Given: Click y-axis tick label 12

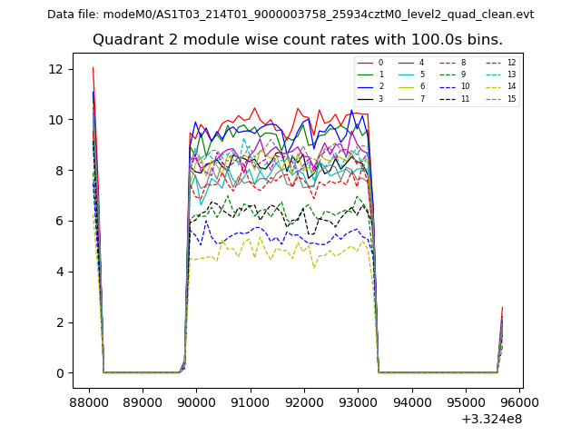Looking at the screenshot, I should (x=54, y=69).
